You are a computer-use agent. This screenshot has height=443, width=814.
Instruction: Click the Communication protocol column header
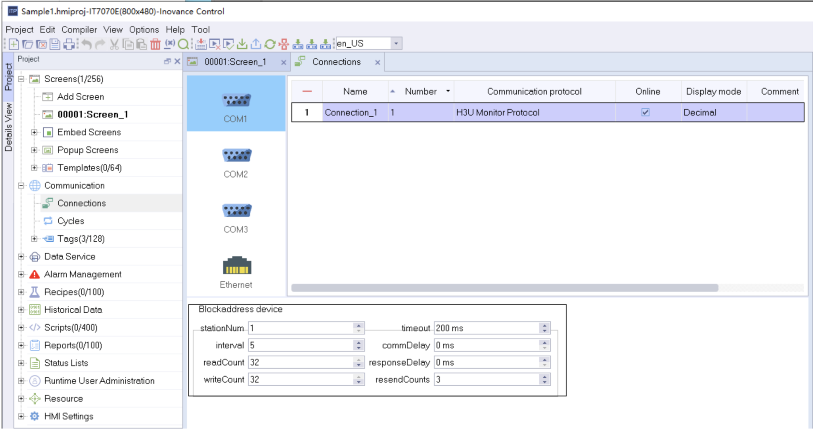534,91
